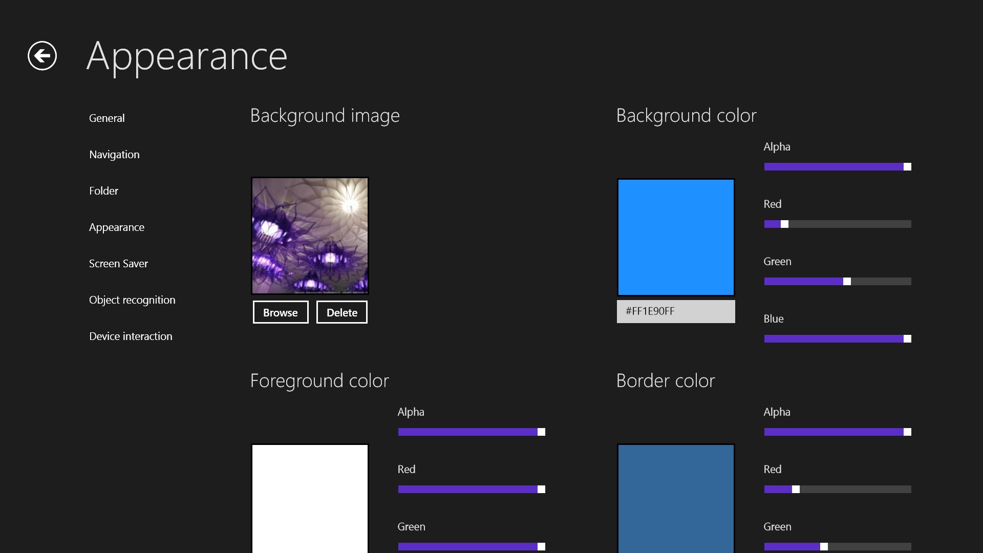Click the Background color Blue slider

coord(838,339)
